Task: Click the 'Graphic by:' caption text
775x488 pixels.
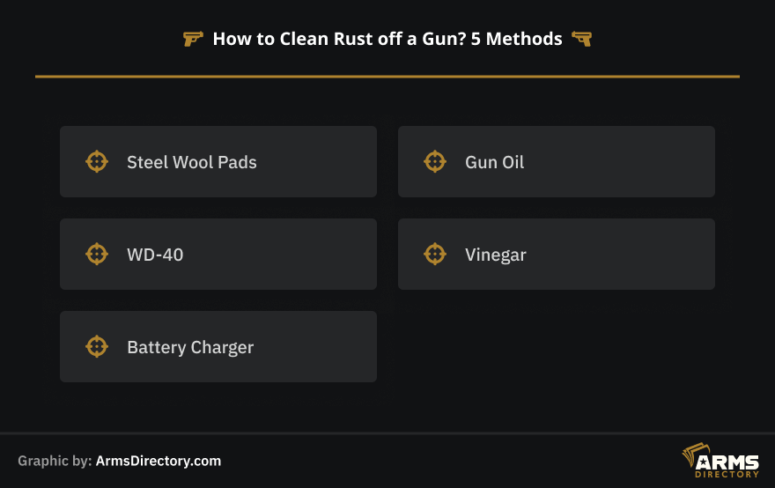Action: click(55, 461)
